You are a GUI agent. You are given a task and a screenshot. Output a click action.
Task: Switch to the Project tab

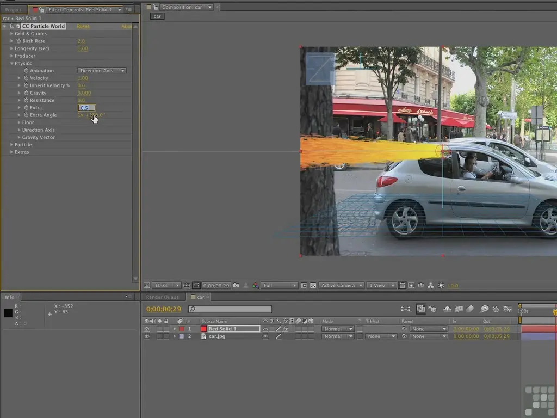pos(13,10)
